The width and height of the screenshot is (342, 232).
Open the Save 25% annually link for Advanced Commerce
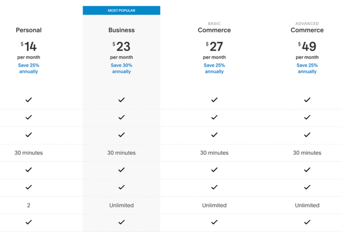307,68
